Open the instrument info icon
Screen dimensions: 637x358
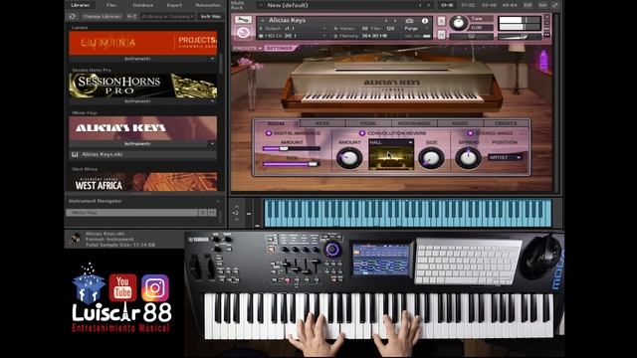tap(425, 21)
